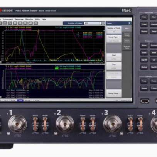157x157 pixels.
Task: Open the Response menu
Action: (19, 19)
